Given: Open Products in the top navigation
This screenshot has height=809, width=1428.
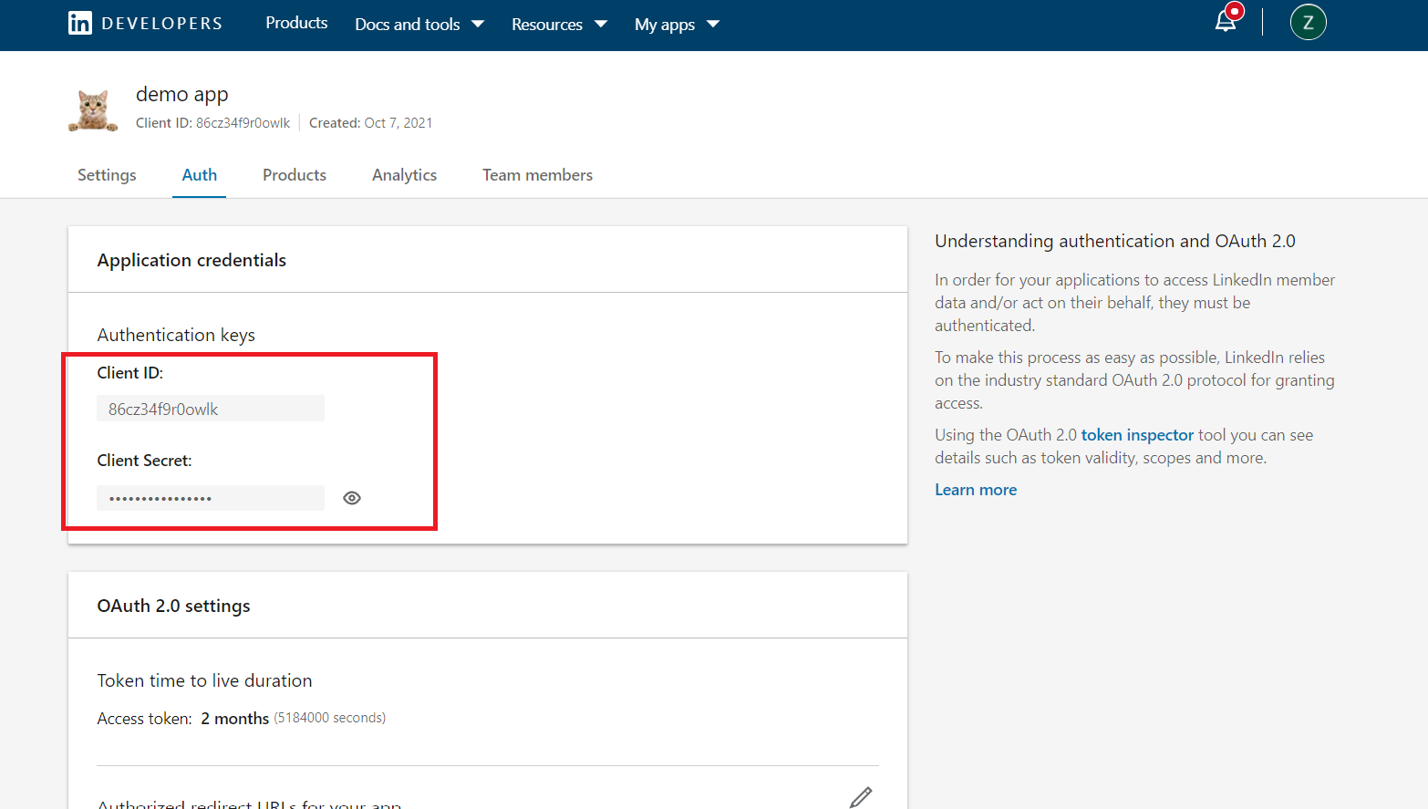Looking at the screenshot, I should tap(296, 23).
